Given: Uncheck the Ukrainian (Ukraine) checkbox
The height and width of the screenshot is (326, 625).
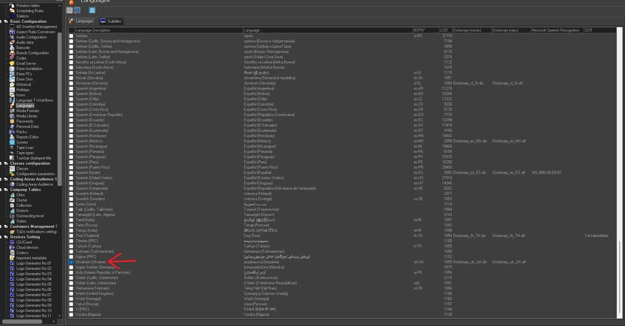Looking at the screenshot, I should 71,262.
